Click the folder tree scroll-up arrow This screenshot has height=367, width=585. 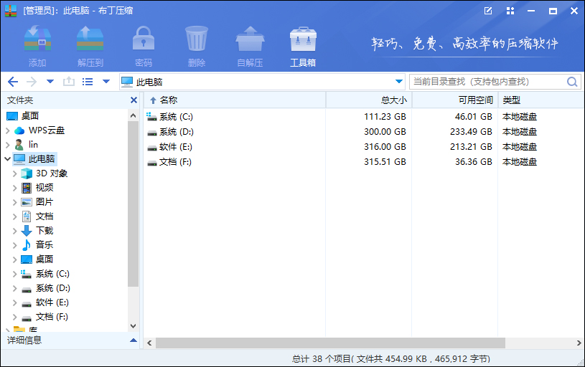(134, 115)
